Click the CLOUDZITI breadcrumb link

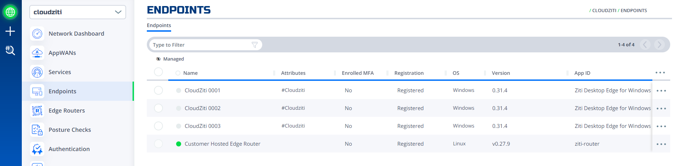pyautogui.click(x=604, y=11)
